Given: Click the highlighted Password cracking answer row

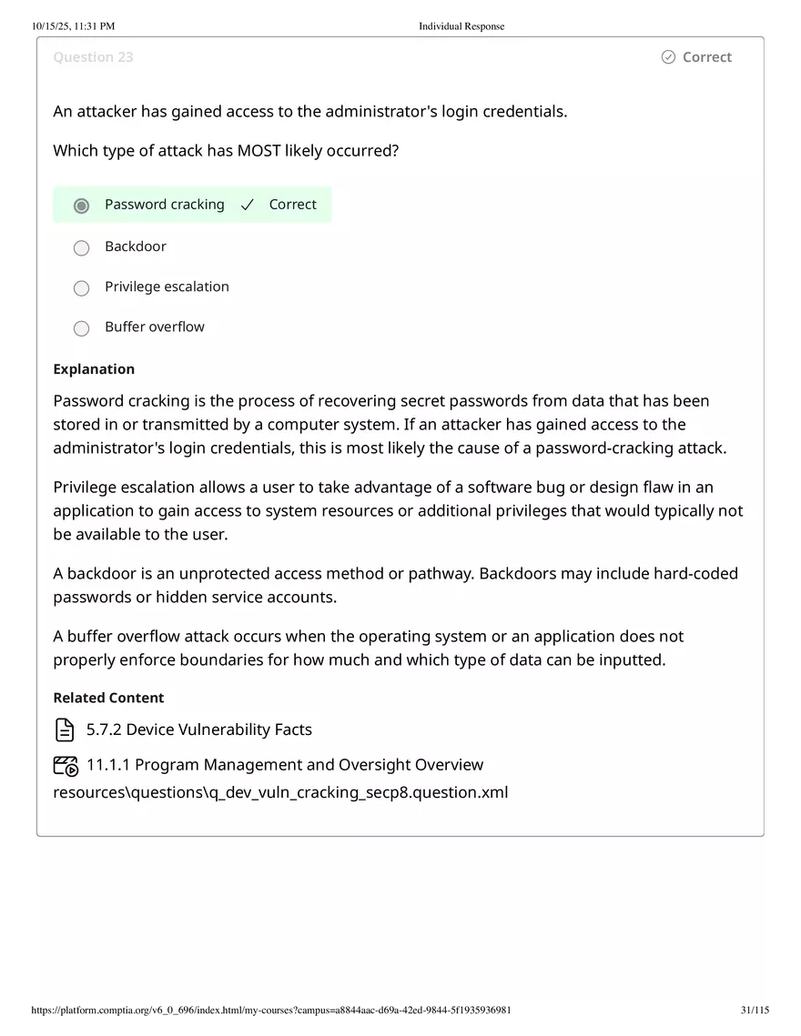Looking at the screenshot, I should coord(192,205).
